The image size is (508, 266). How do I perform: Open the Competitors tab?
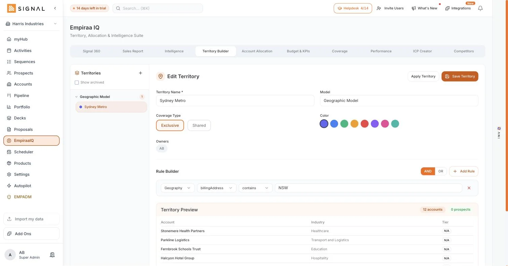point(464,51)
